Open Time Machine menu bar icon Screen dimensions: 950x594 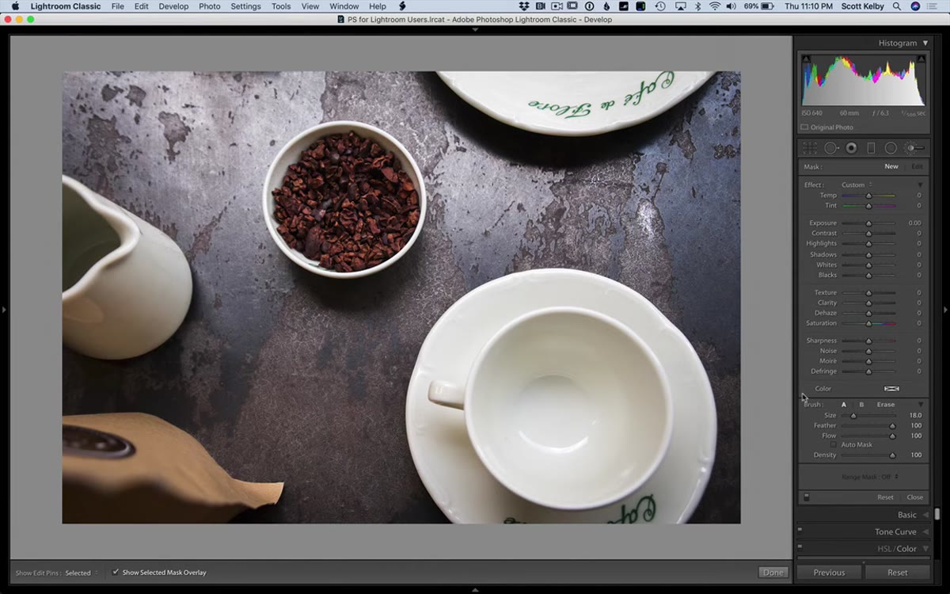pyautogui.click(x=661, y=6)
